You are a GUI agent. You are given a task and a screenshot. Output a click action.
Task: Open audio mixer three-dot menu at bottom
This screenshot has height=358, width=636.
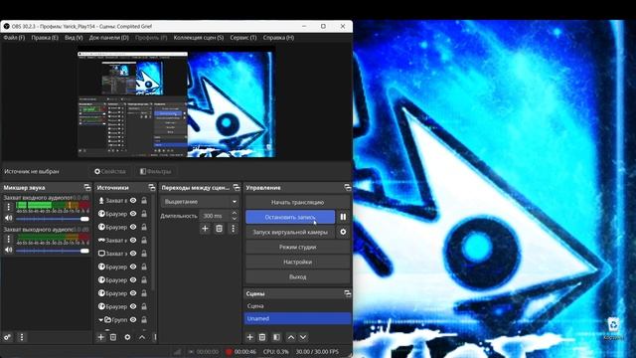(22, 337)
